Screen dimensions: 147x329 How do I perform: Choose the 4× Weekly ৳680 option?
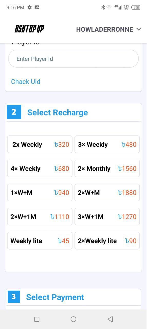point(40,169)
